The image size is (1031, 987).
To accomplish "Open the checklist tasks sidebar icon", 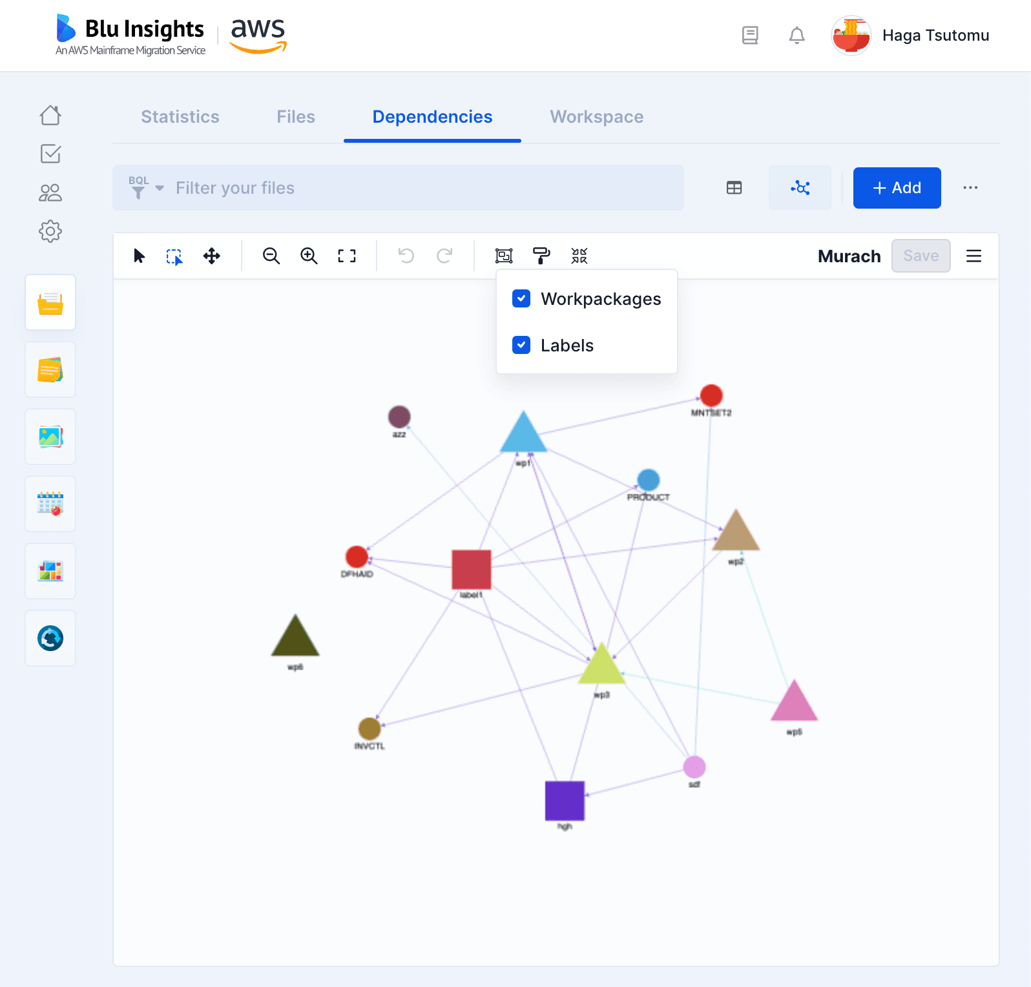I will [x=50, y=154].
